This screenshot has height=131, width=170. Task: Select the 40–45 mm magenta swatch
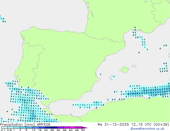coord(73,128)
